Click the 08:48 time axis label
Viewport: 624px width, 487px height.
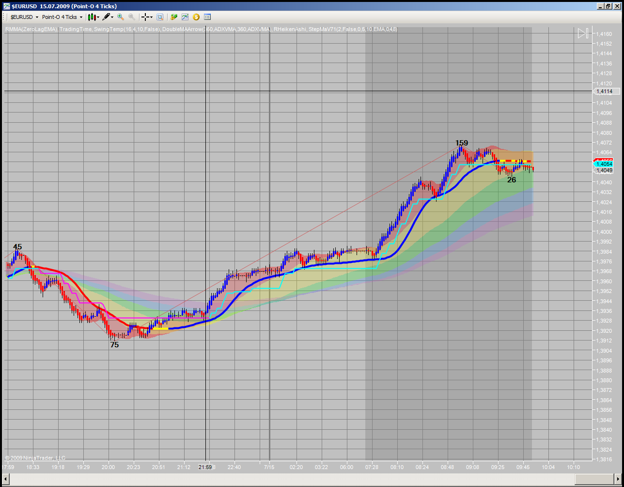point(448,467)
